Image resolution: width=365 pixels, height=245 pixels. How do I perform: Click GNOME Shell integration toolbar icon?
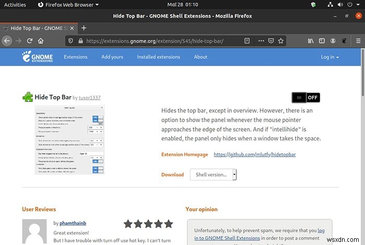(x=344, y=41)
